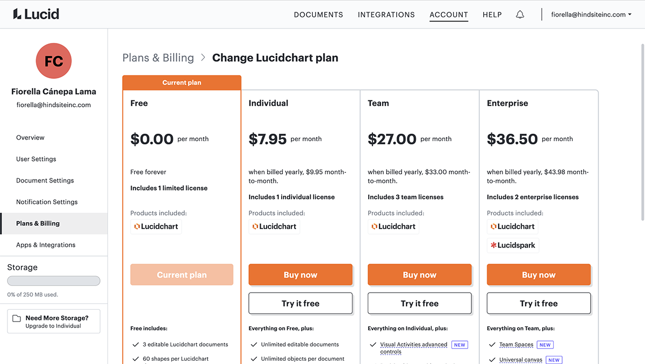Click the Need More Storage folder icon
This screenshot has height=364, width=645.
17,318
